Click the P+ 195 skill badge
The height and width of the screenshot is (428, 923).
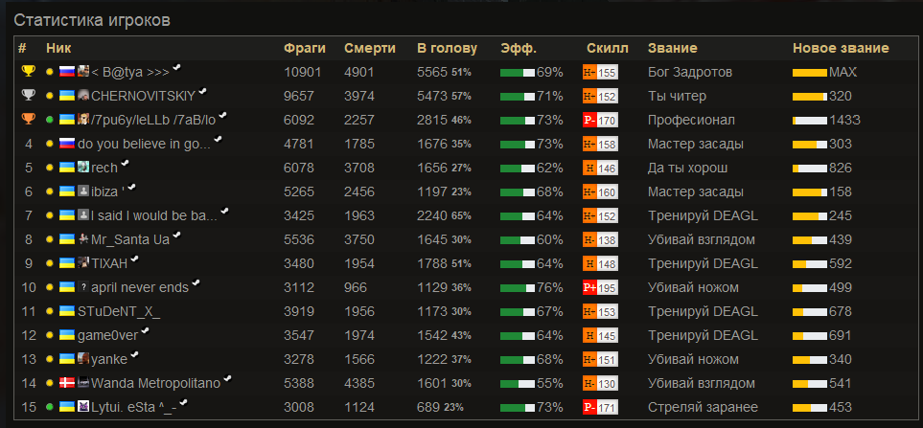coord(600,287)
